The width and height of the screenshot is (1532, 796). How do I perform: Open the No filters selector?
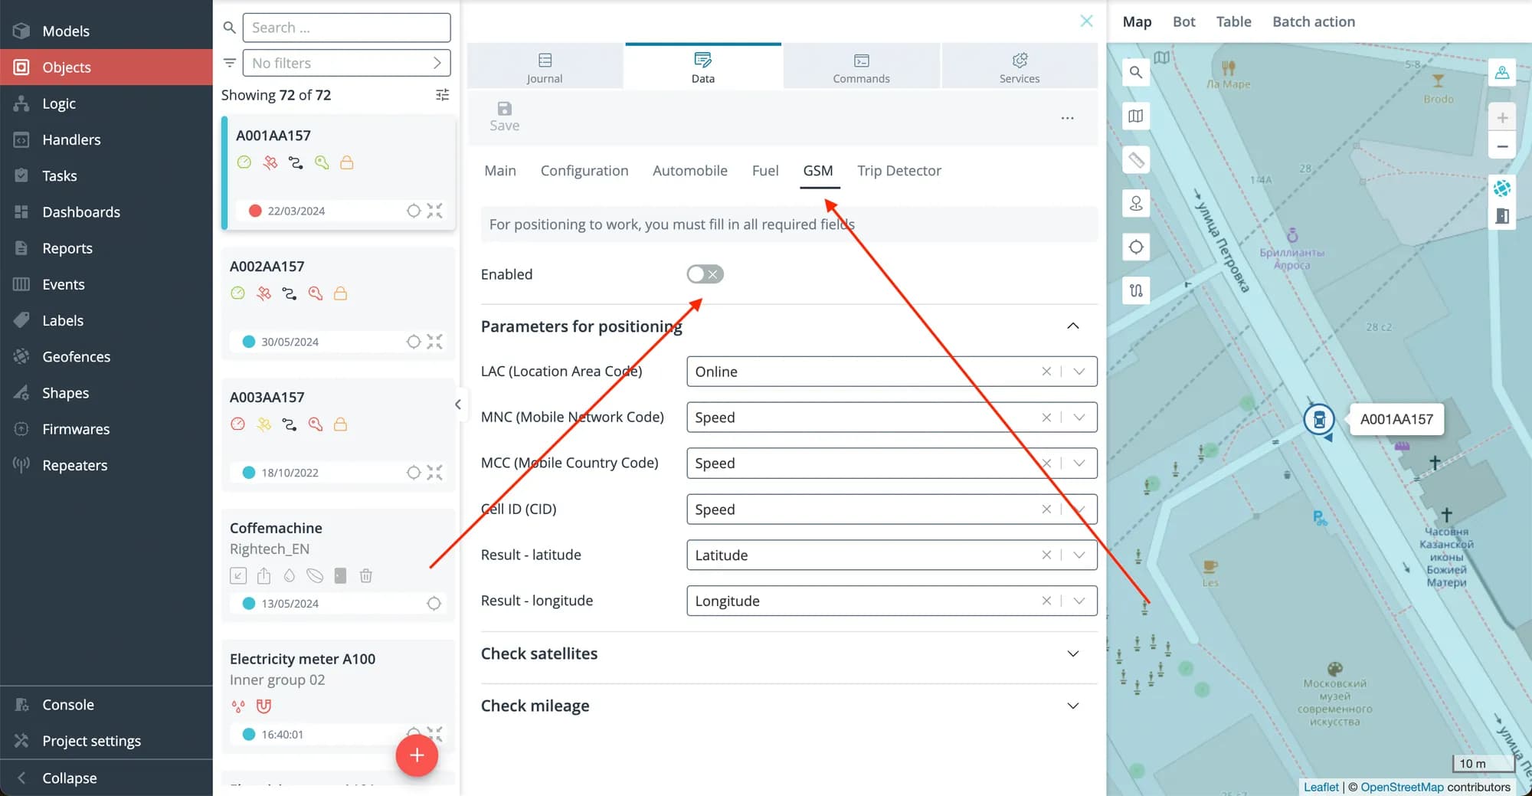tap(346, 63)
